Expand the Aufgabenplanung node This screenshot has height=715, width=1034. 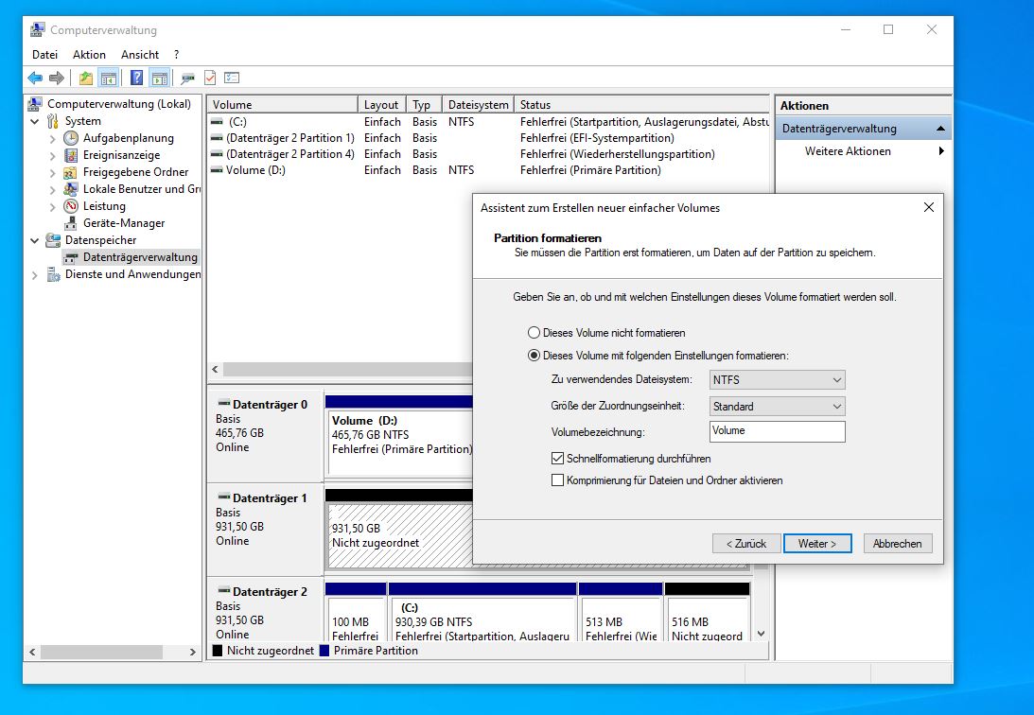(53, 139)
